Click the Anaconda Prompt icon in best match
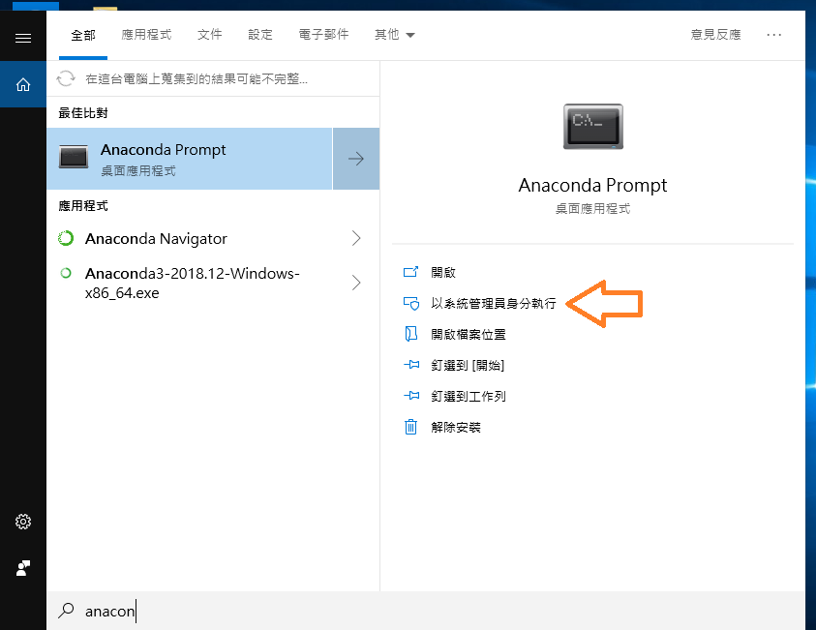 (x=74, y=157)
